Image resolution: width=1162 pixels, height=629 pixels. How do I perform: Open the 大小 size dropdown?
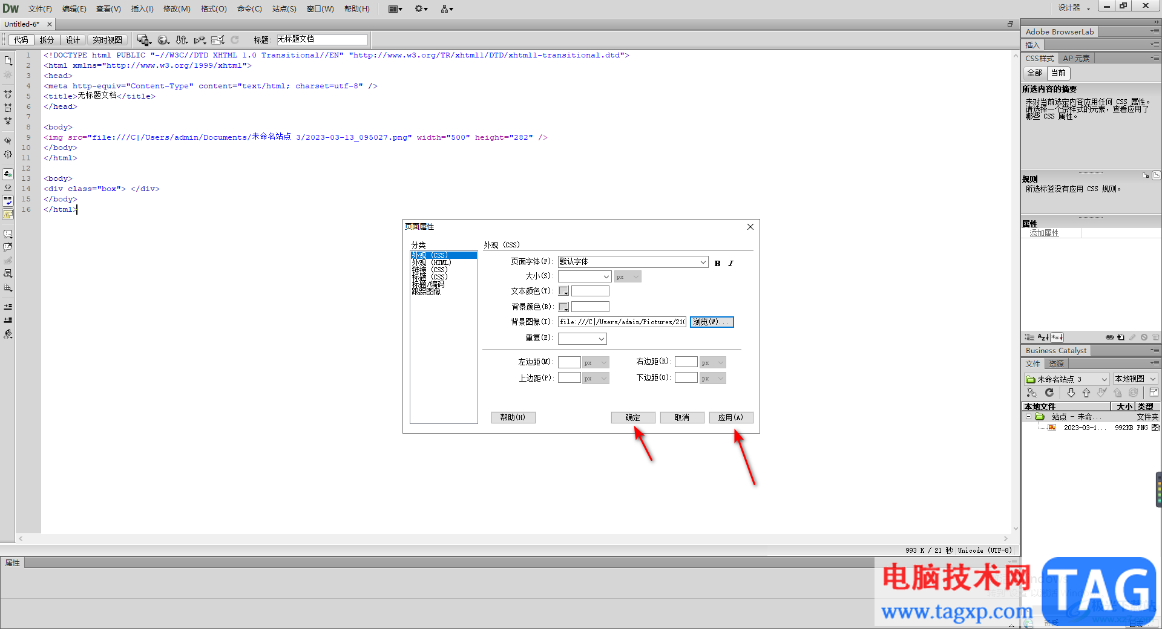(606, 276)
